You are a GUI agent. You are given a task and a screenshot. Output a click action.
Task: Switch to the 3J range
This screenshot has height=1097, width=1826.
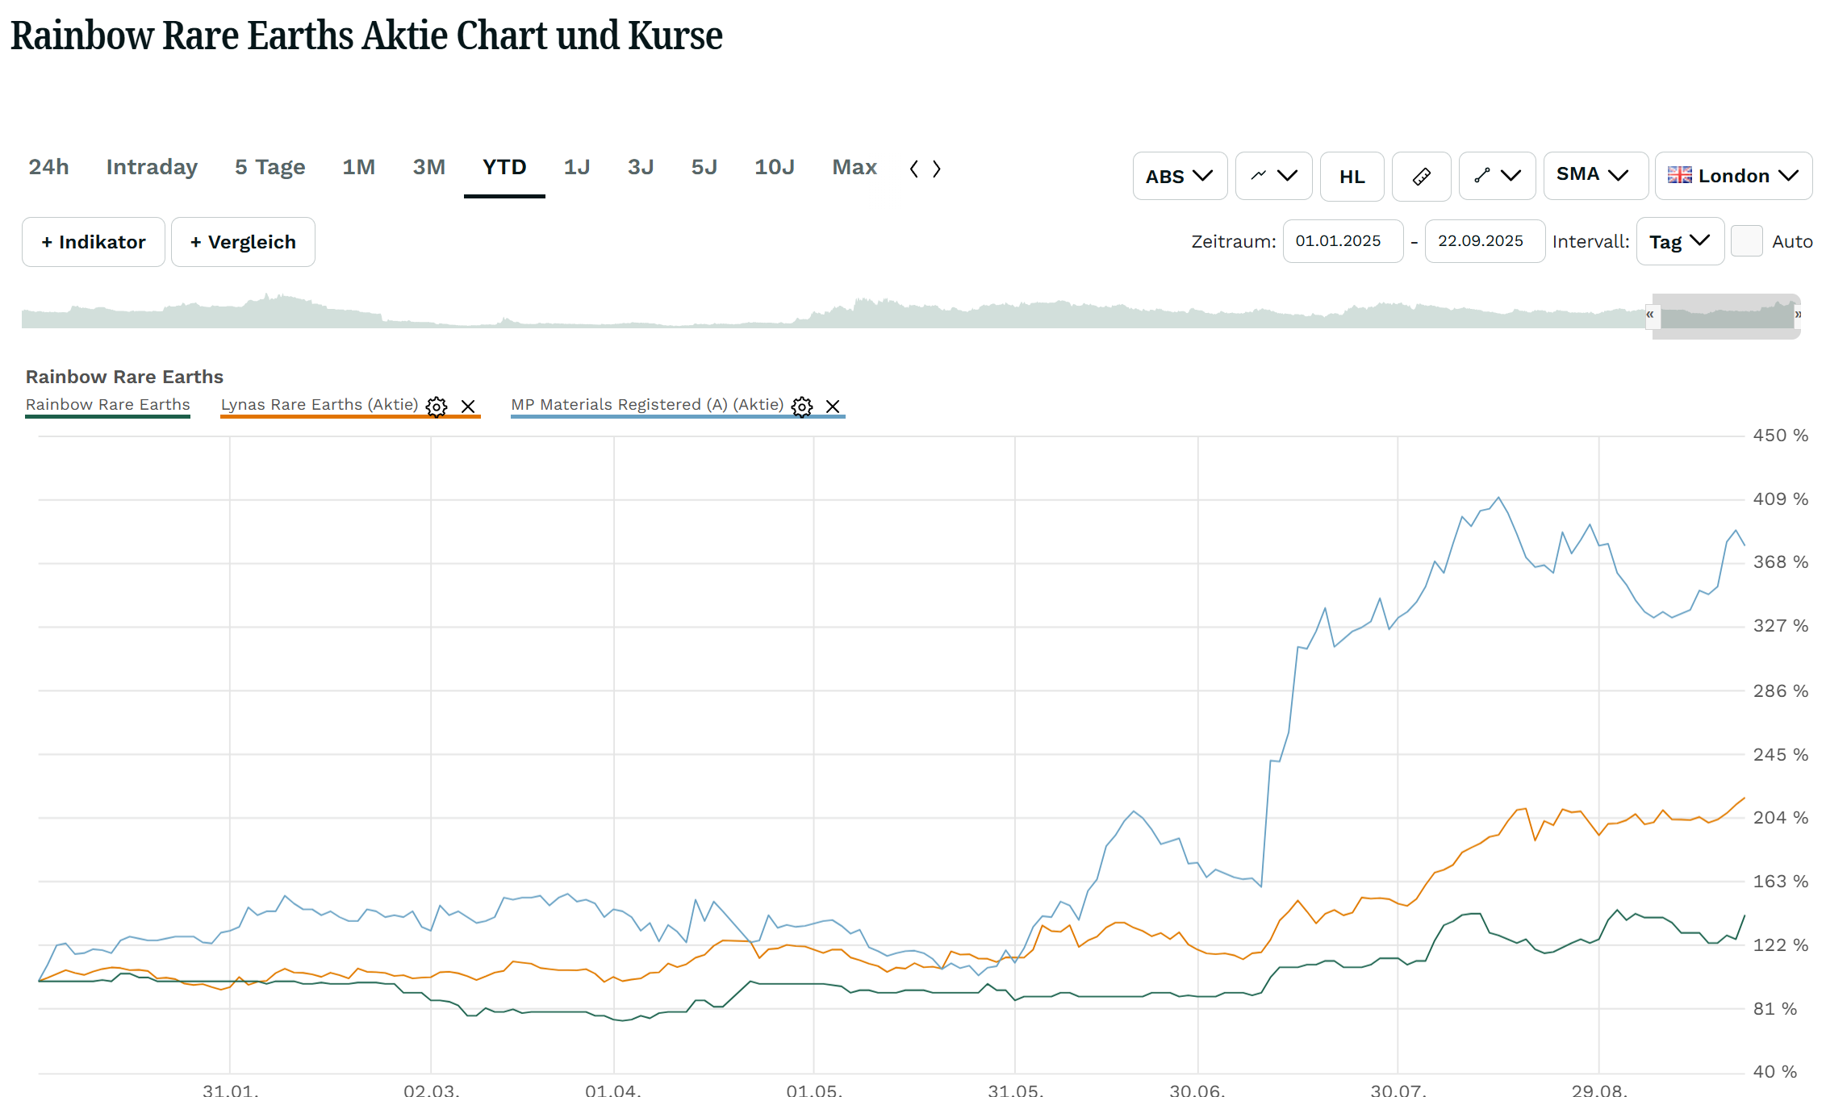click(x=641, y=167)
